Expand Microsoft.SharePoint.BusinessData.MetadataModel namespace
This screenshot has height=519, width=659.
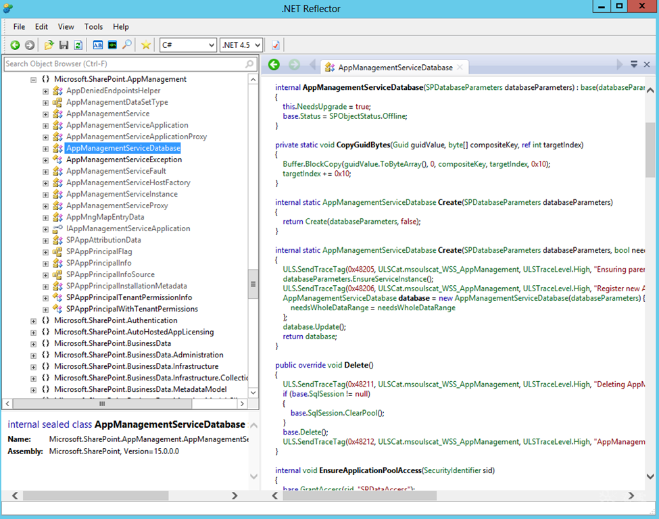point(33,390)
